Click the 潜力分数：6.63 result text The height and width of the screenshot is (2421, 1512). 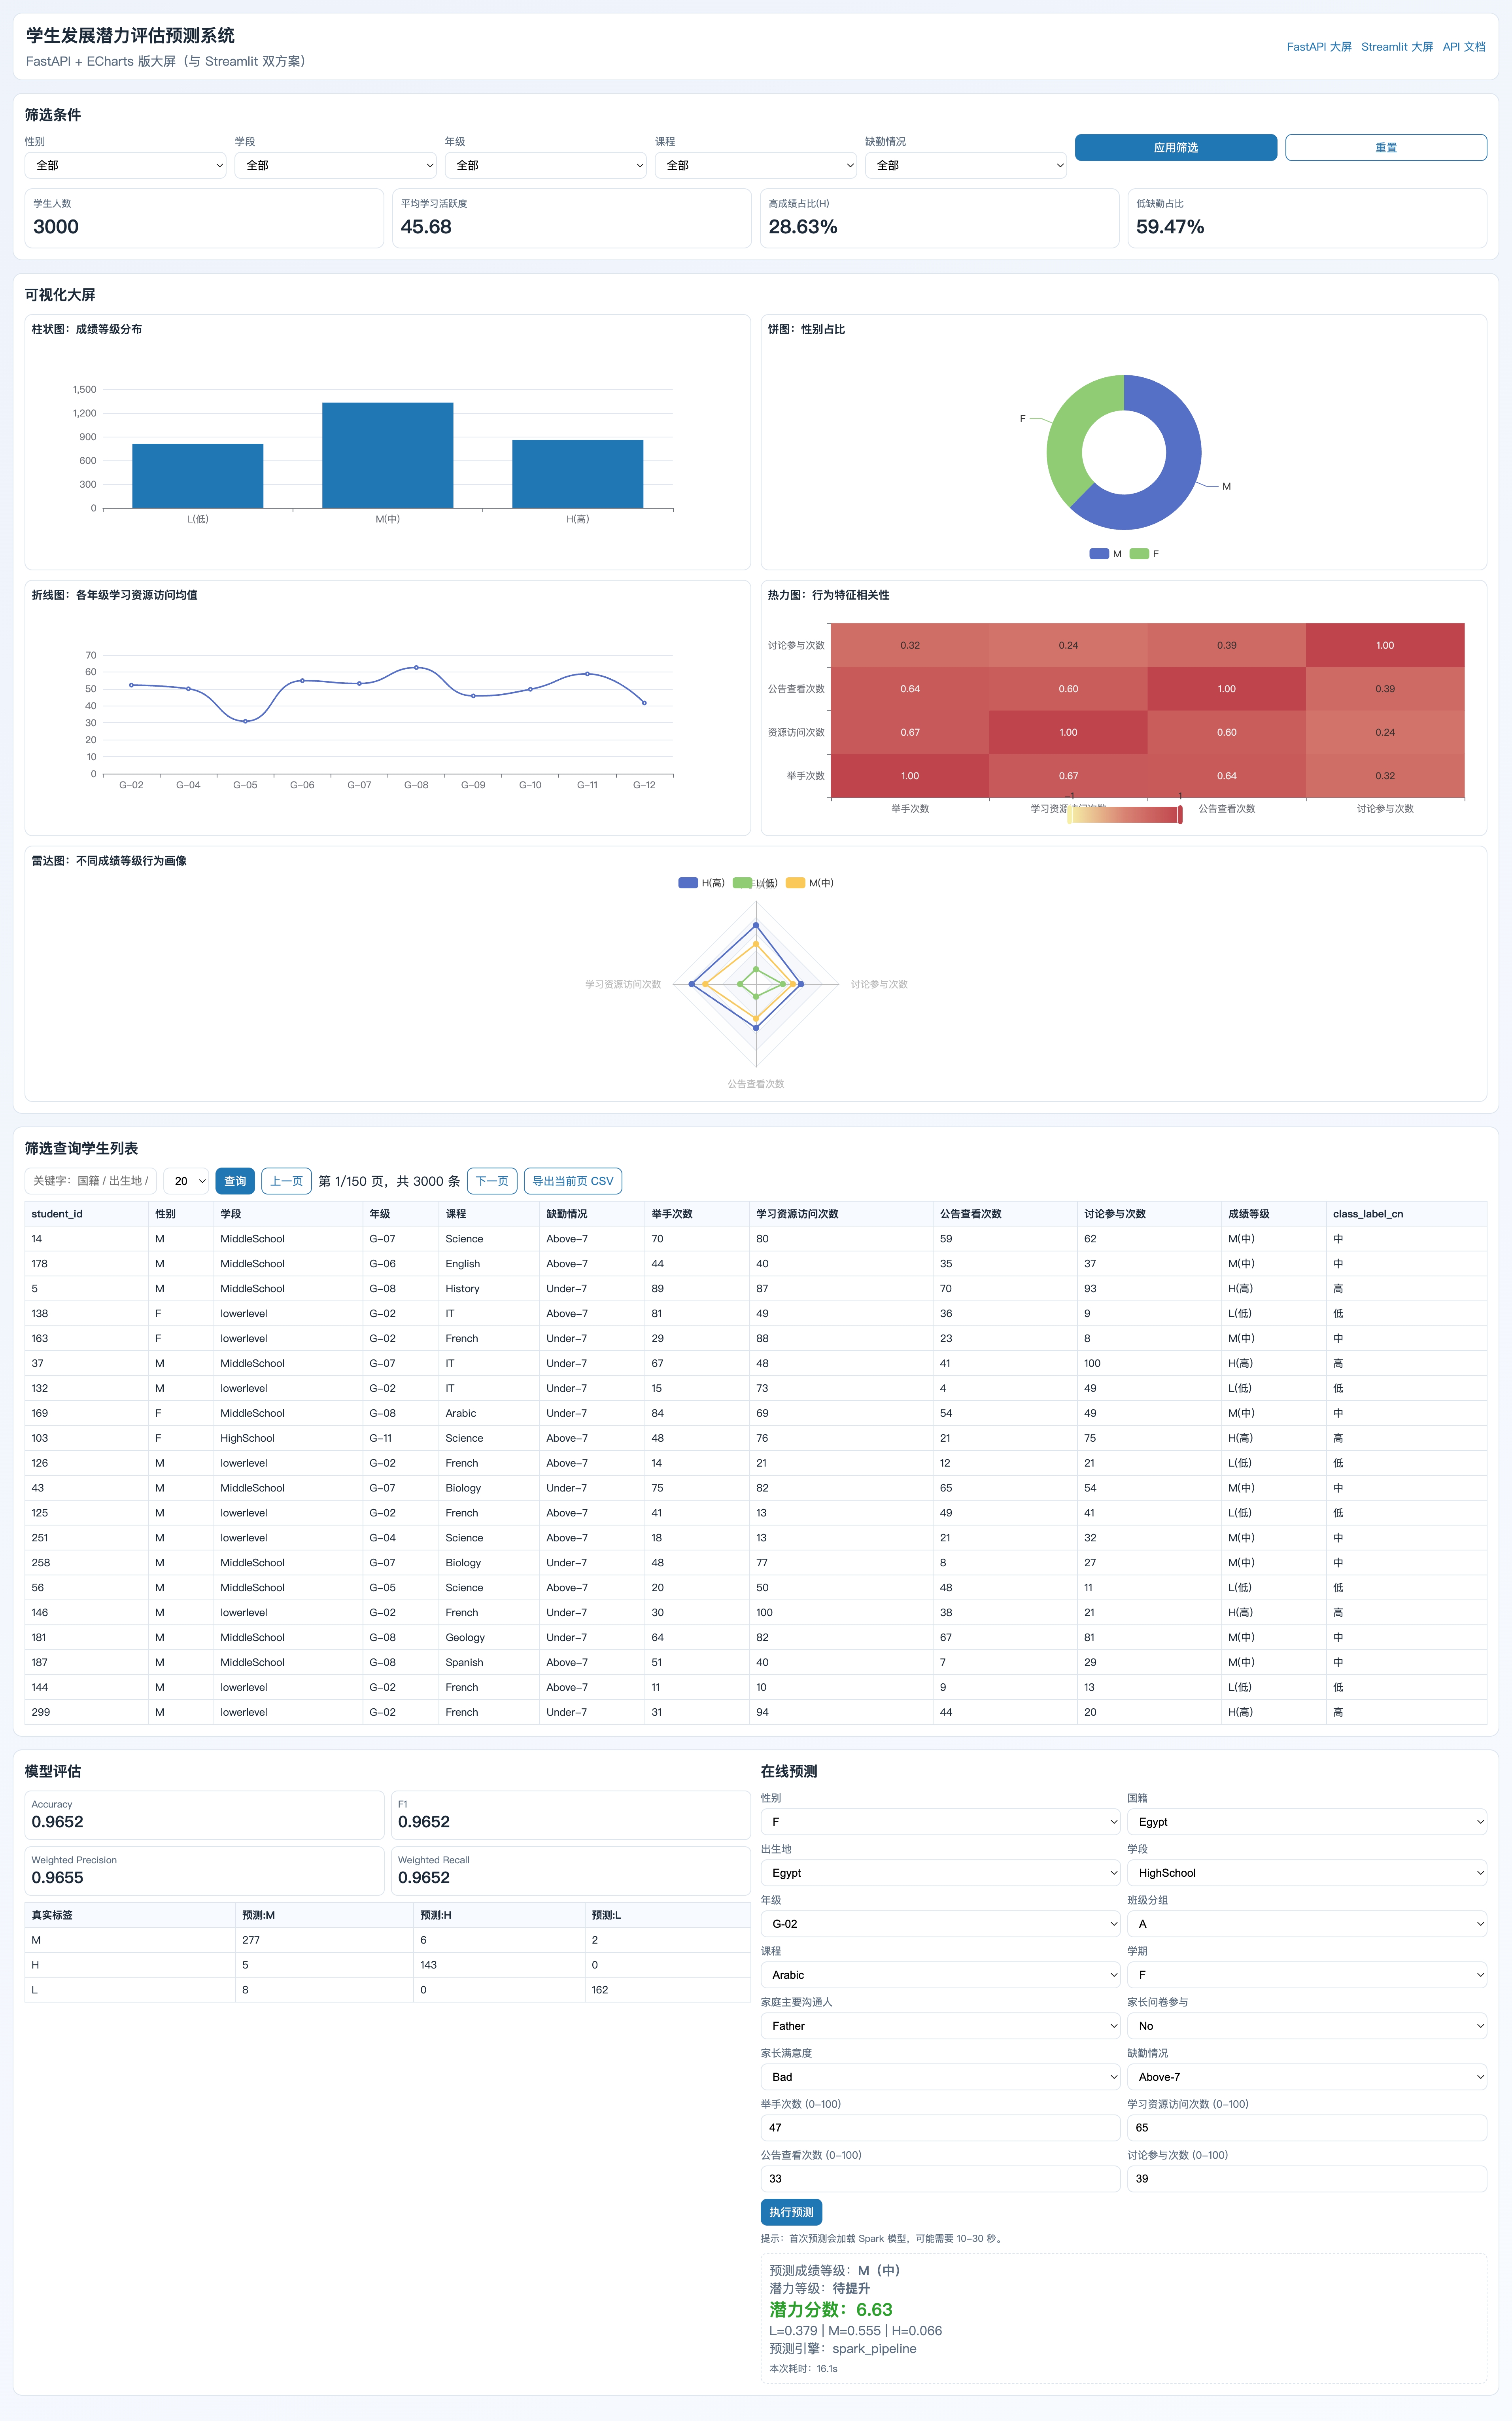pos(831,2310)
